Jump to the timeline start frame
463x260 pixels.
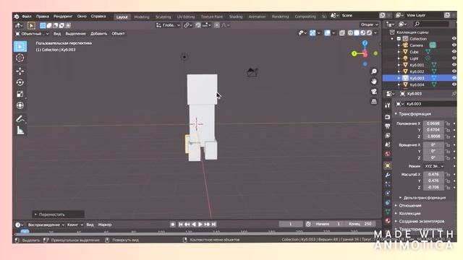pos(180,225)
